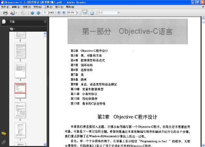Open the dropdown arrow beside the collaborate icon
Viewport: 205px width, 147px height.
(x=16, y=13)
